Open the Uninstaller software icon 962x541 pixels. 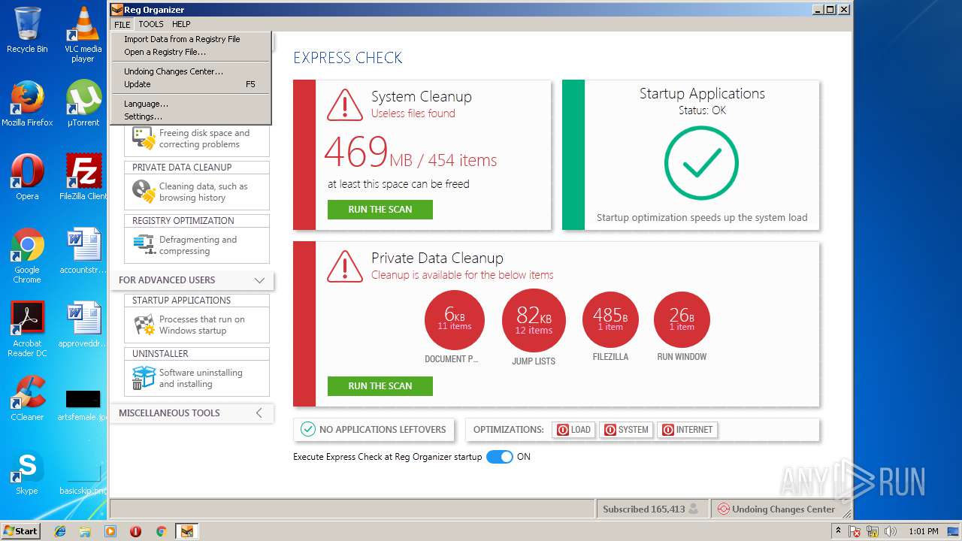pyautogui.click(x=144, y=378)
